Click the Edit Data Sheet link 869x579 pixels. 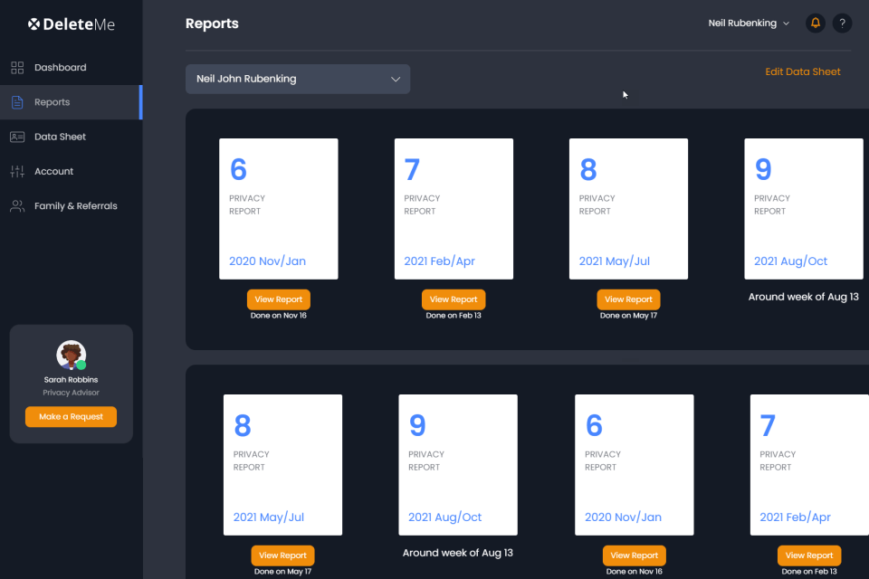tap(803, 71)
